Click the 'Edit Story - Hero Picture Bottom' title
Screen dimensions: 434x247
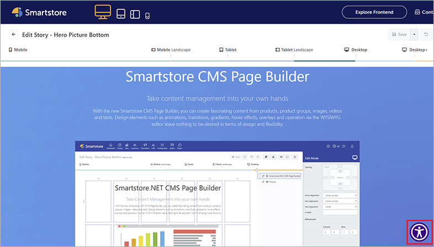66,35
